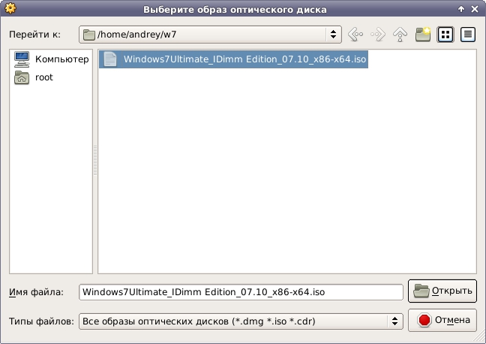Viewport: 486px width, 344px height.
Task: Shade the dialog with up-arrow title button
Action: 461,9
